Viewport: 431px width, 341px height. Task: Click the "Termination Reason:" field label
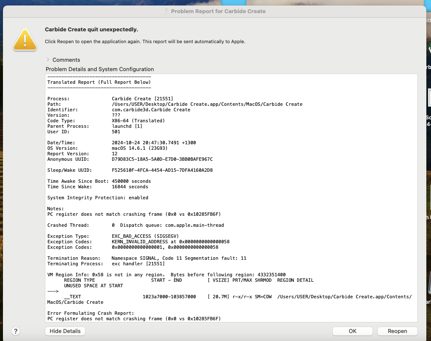tap(74, 258)
